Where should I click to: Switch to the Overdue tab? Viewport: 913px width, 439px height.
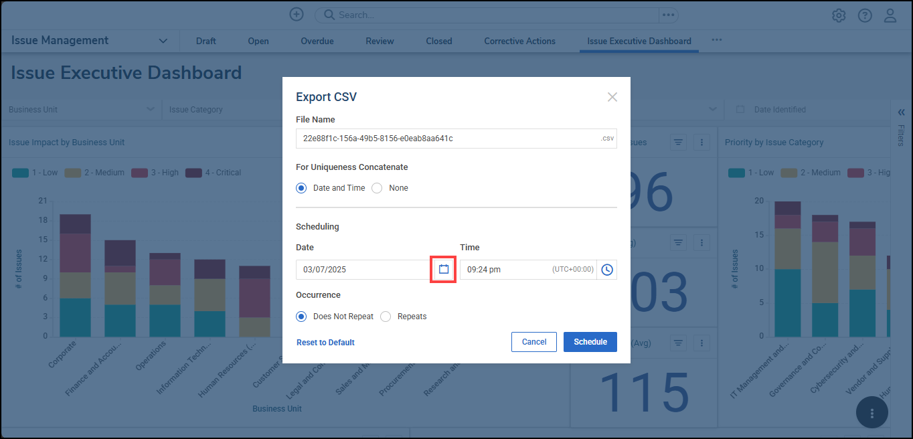pyautogui.click(x=317, y=41)
